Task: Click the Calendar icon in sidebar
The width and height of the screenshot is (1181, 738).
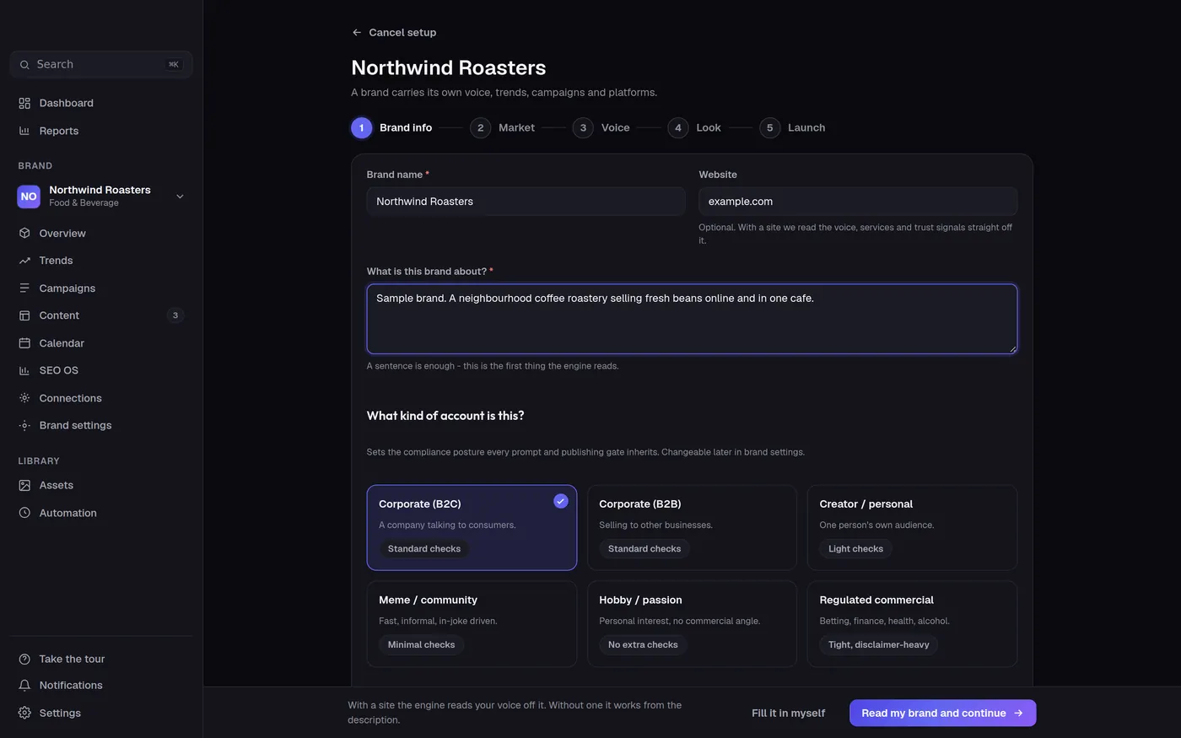Action: [24, 343]
